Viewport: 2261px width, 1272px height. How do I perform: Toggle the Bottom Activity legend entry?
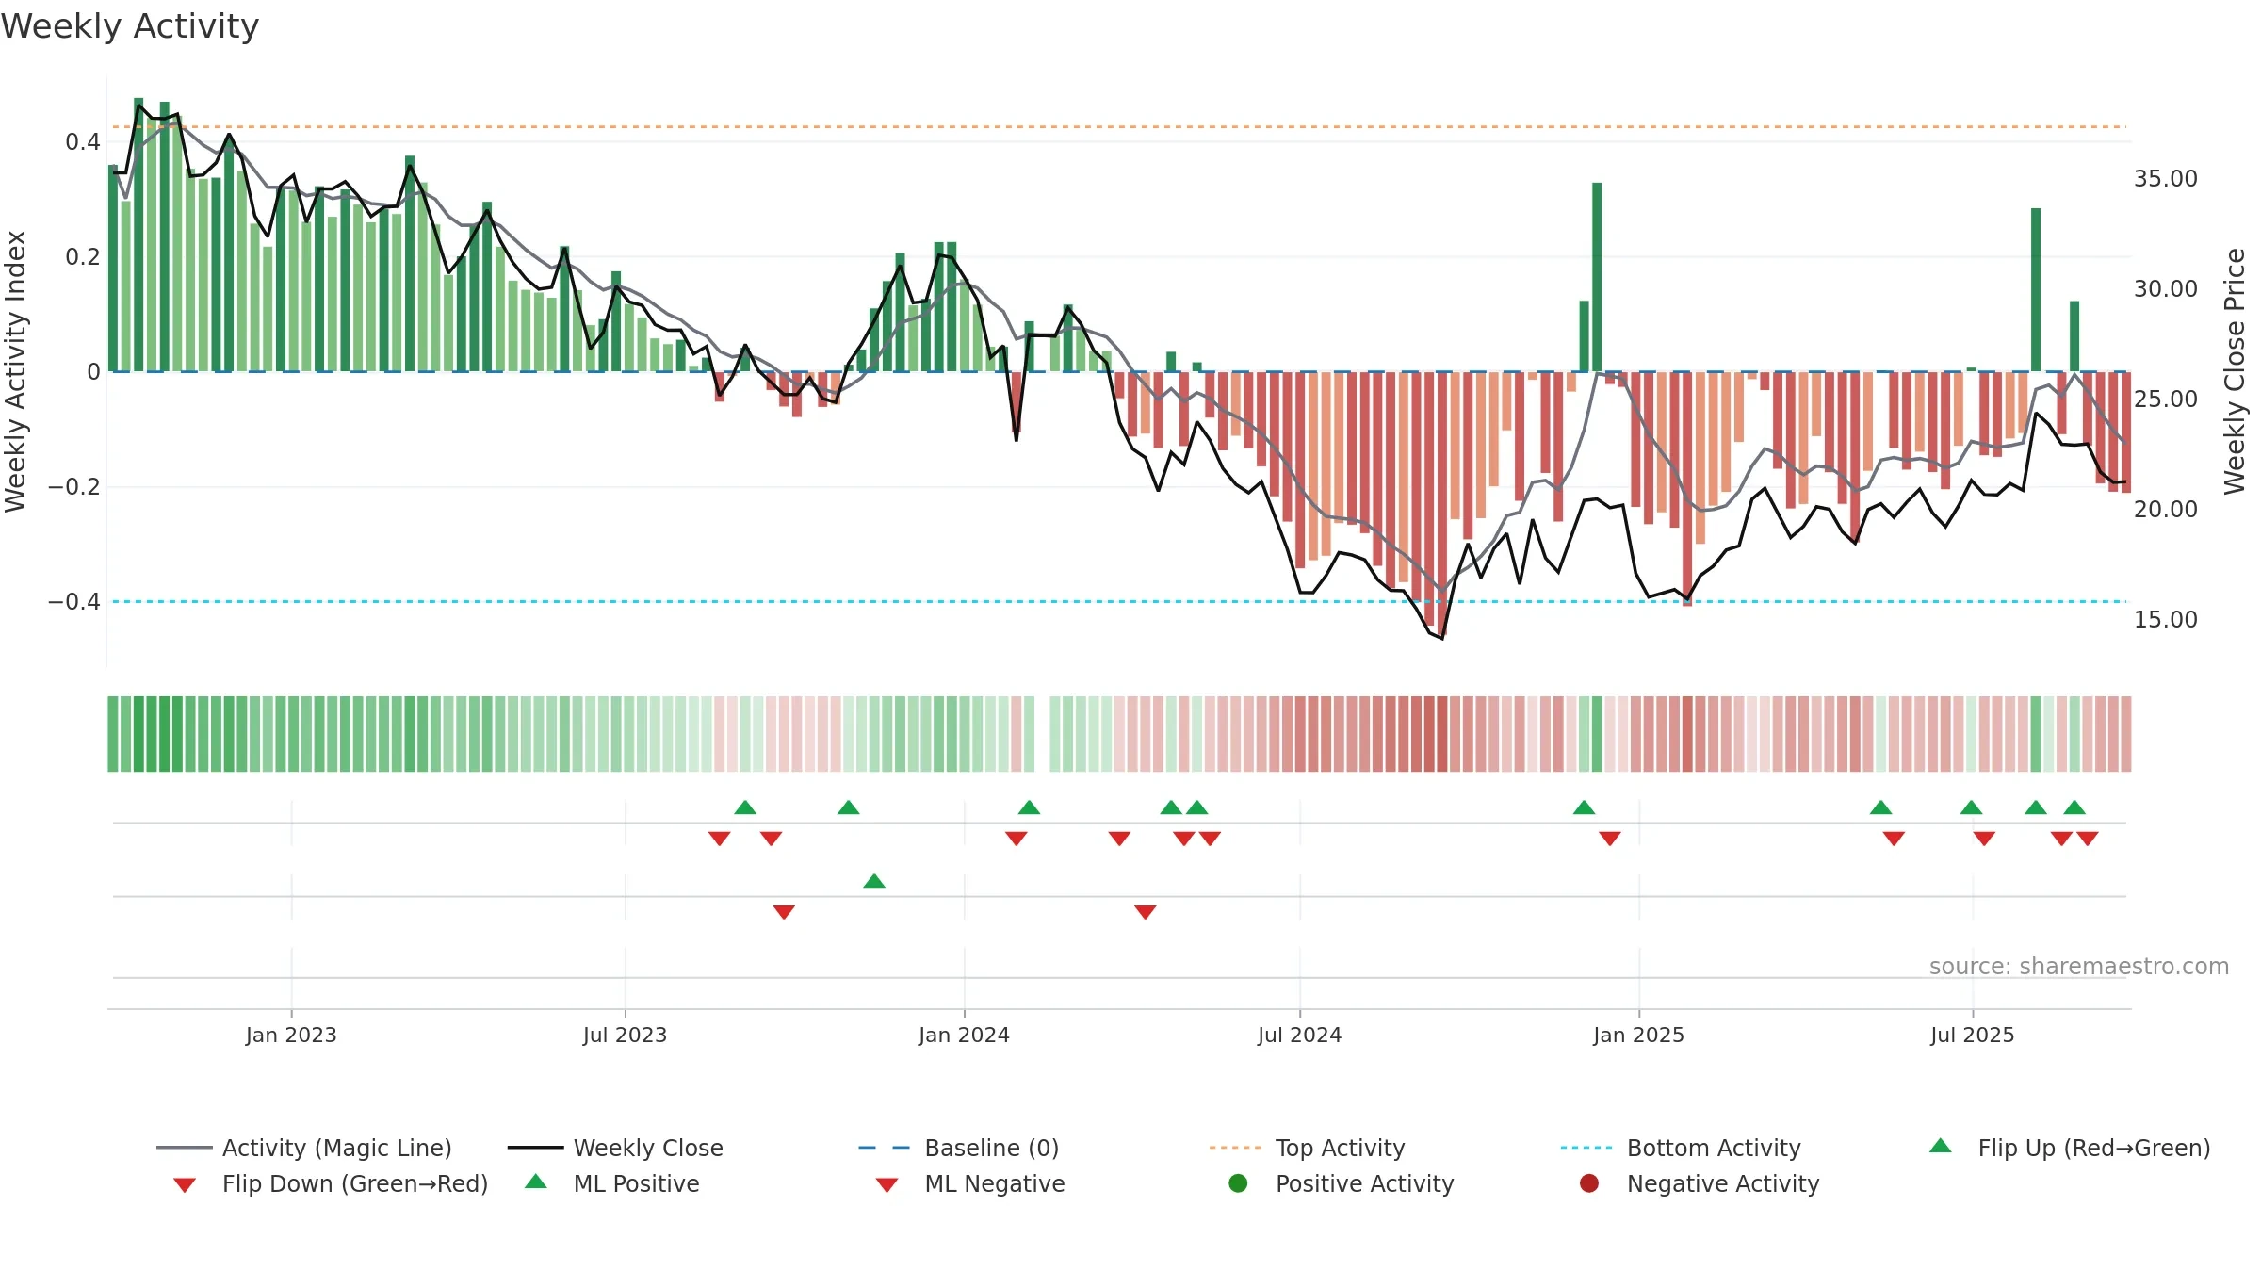1681,1148
